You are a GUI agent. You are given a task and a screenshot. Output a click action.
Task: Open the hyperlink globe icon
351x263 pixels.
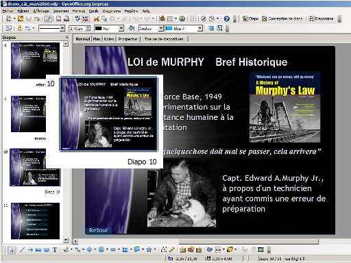pyautogui.click(x=182, y=18)
